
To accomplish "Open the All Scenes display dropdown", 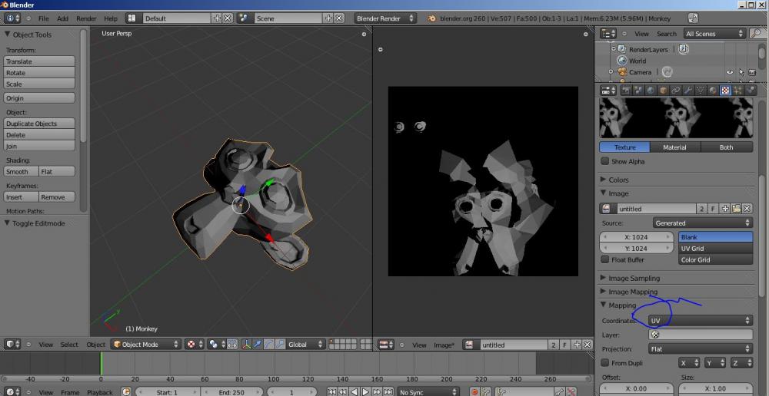I will (x=714, y=33).
